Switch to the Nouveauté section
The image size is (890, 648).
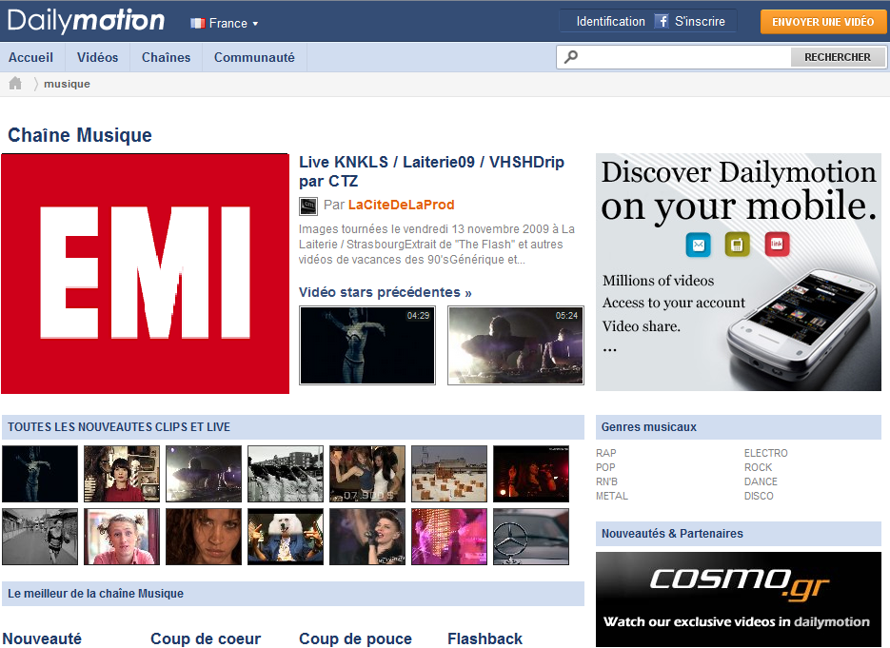coord(42,638)
